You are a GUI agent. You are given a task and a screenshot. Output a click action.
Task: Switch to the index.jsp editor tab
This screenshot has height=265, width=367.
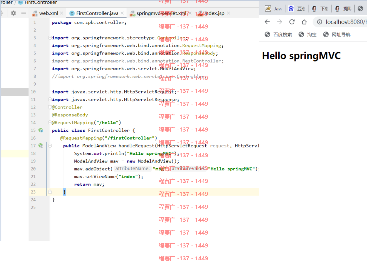[211, 13]
